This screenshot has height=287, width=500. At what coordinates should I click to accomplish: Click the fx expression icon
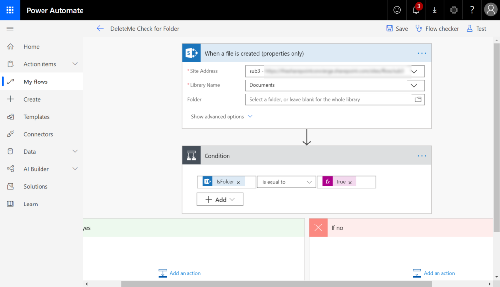(328, 182)
